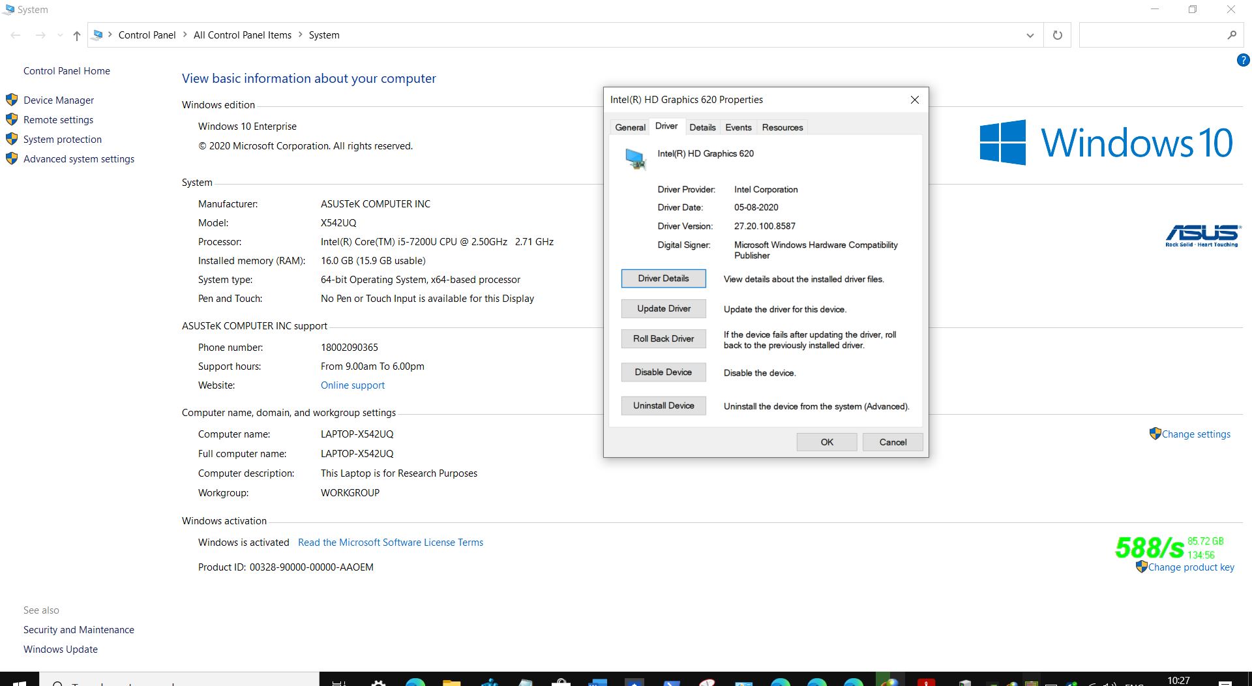Select the Product ID 00328-90000-00000-AAOEM
Screen dimensions: 1252x686
[x=312, y=567]
